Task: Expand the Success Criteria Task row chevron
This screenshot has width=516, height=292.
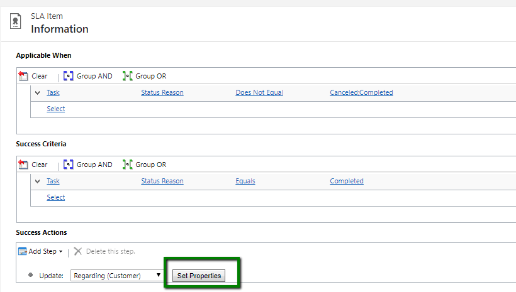Action: click(x=38, y=181)
